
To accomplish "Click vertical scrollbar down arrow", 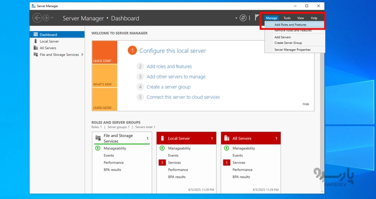I will click(322, 192).
